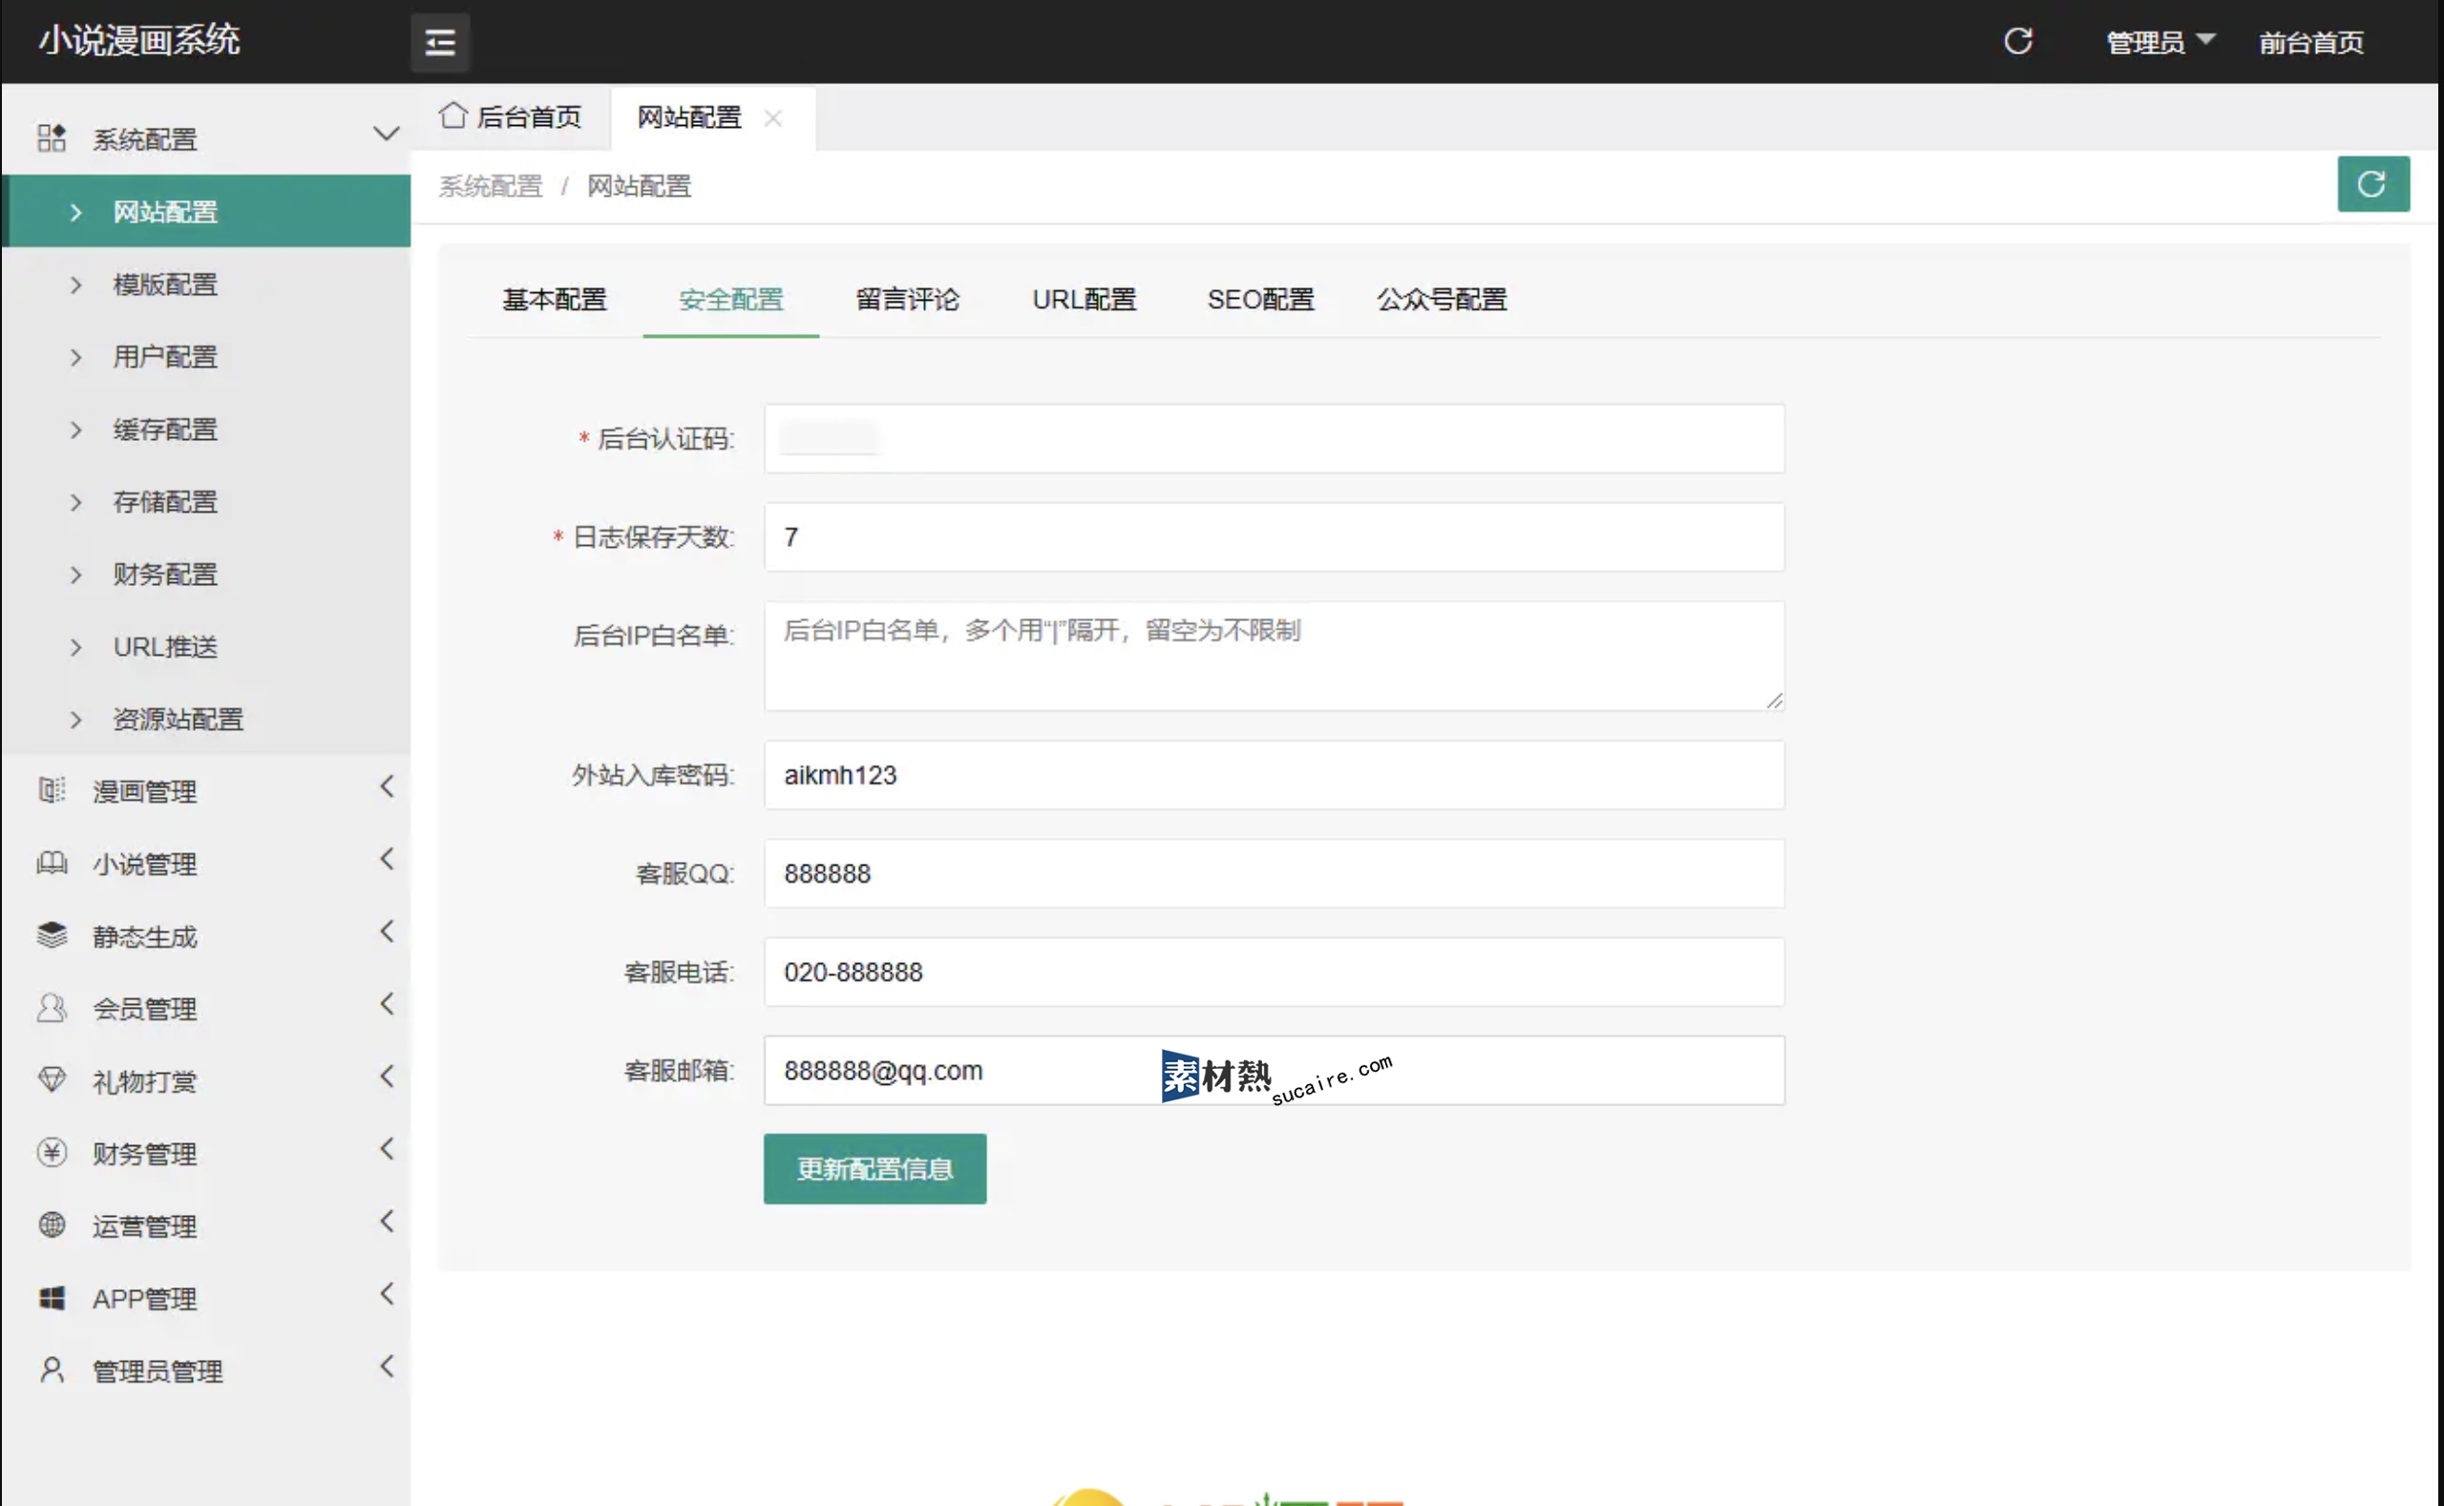Open the SEO配置 tab
Image resolution: width=2444 pixels, height=1506 pixels.
coord(1260,300)
